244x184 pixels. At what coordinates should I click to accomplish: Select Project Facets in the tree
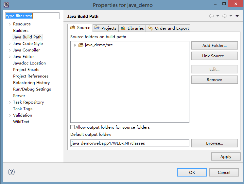click(26, 70)
